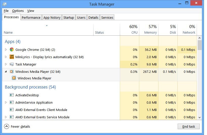Sort by the Network column header
Image resolution: width=207 pixels, height=135 pixels.
tap(187, 30)
